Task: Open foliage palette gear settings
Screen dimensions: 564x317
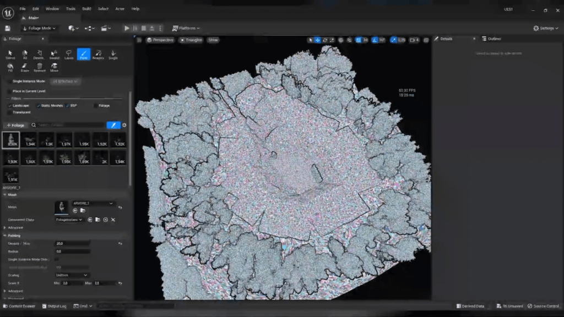Action: pos(124,125)
